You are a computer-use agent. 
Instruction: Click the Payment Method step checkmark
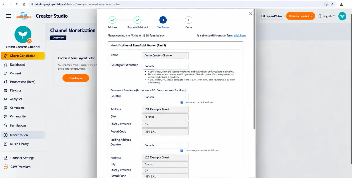click(x=138, y=20)
